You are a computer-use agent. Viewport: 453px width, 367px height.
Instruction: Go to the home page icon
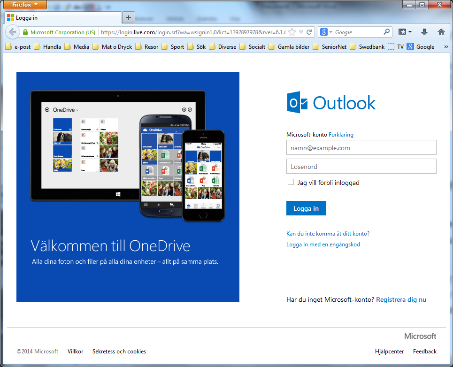(441, 32)
